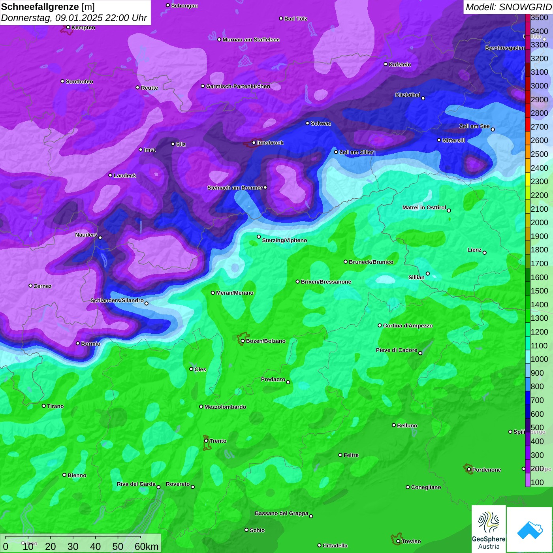Click the green 1400 legend color swatch

528,302
